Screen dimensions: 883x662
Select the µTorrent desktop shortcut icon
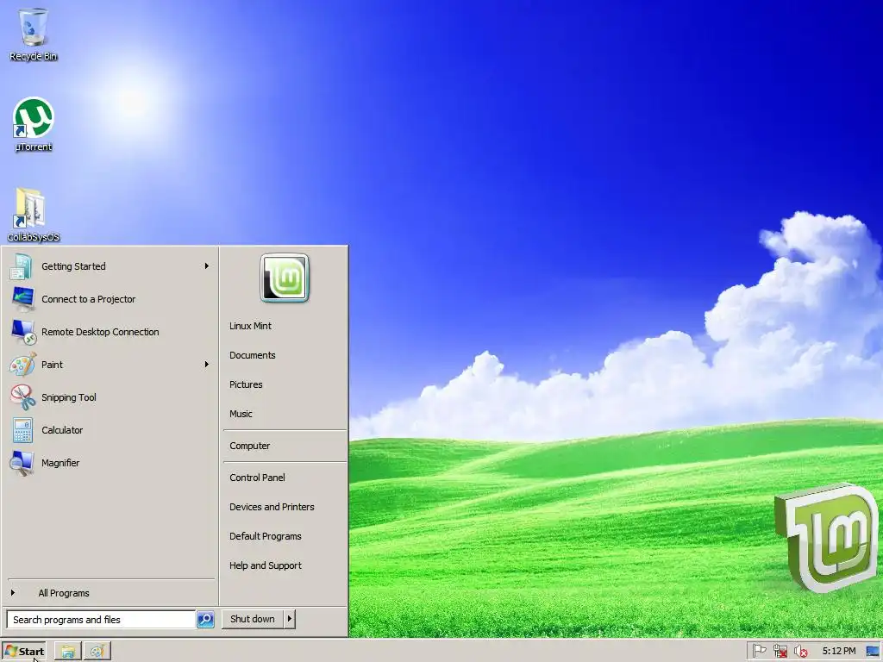(34, 117)
